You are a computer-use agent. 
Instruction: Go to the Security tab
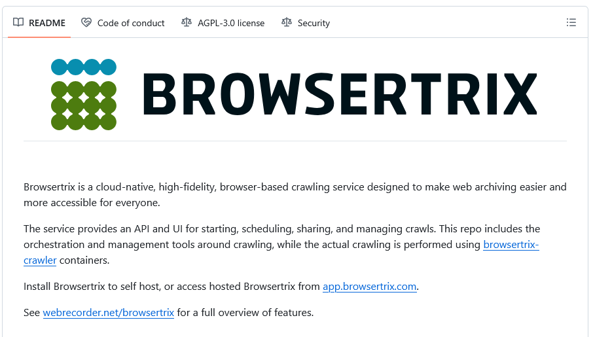point(314,23)
